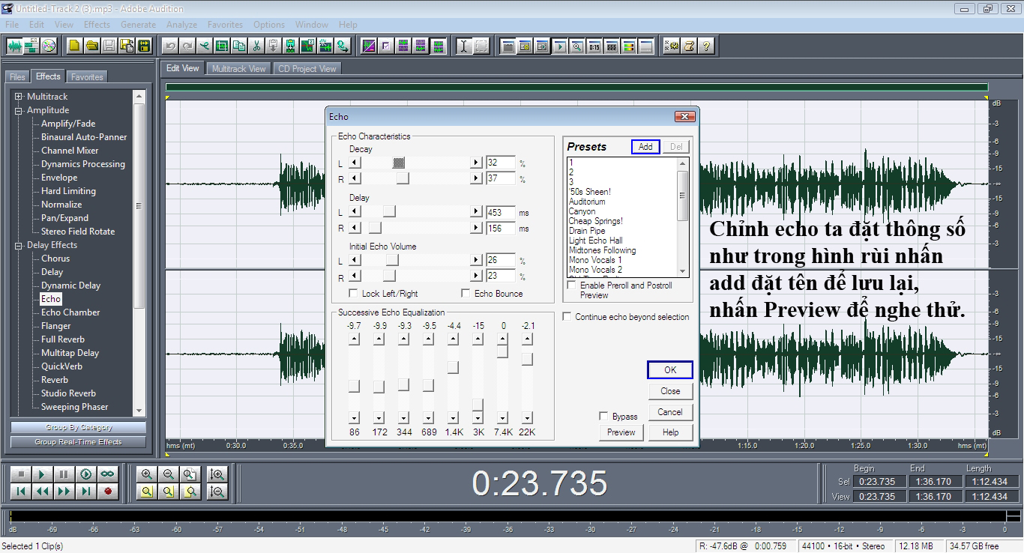Click the Play transport button
Image resolution: width=1024 pixels, height=553 pixels.
click(42, 474)
